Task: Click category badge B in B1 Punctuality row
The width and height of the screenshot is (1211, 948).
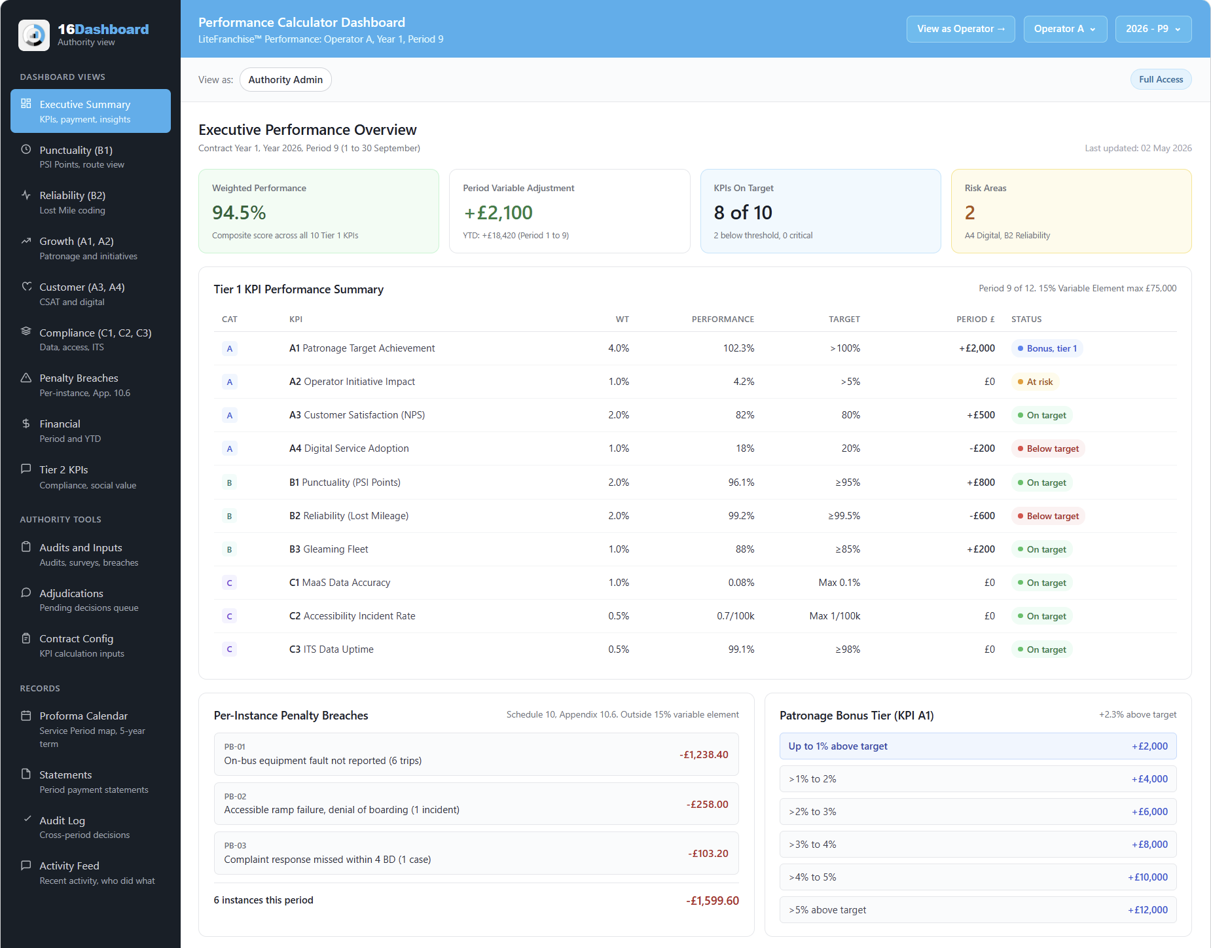Action: click(230, 483)
